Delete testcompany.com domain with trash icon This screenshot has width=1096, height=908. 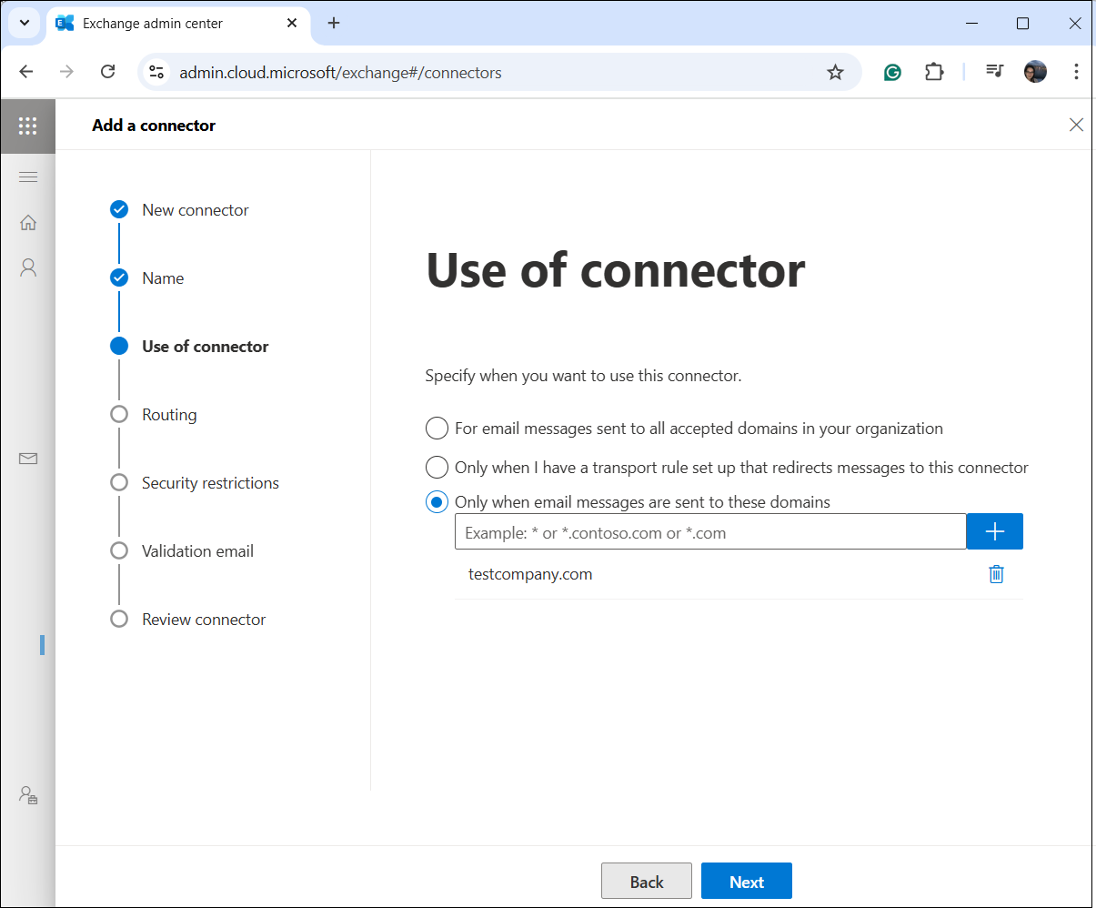(996, 574)
